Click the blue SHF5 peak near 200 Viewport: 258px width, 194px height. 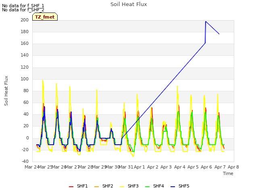206,21
